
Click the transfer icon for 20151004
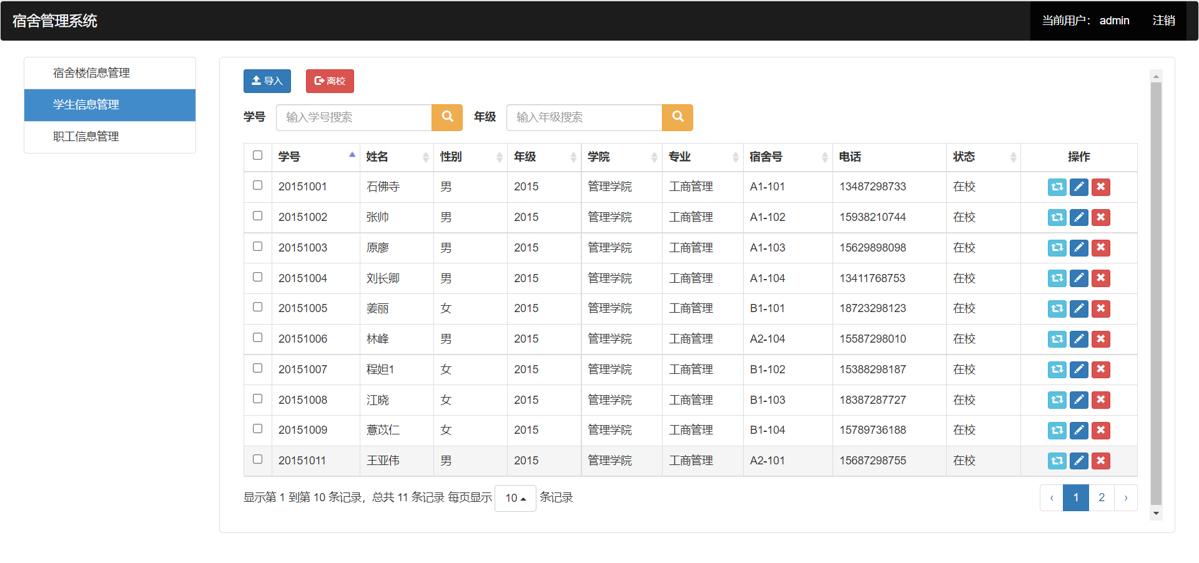(1057, 278)
